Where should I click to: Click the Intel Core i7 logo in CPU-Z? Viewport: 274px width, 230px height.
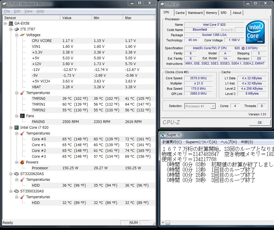click(x=255, y=32)
